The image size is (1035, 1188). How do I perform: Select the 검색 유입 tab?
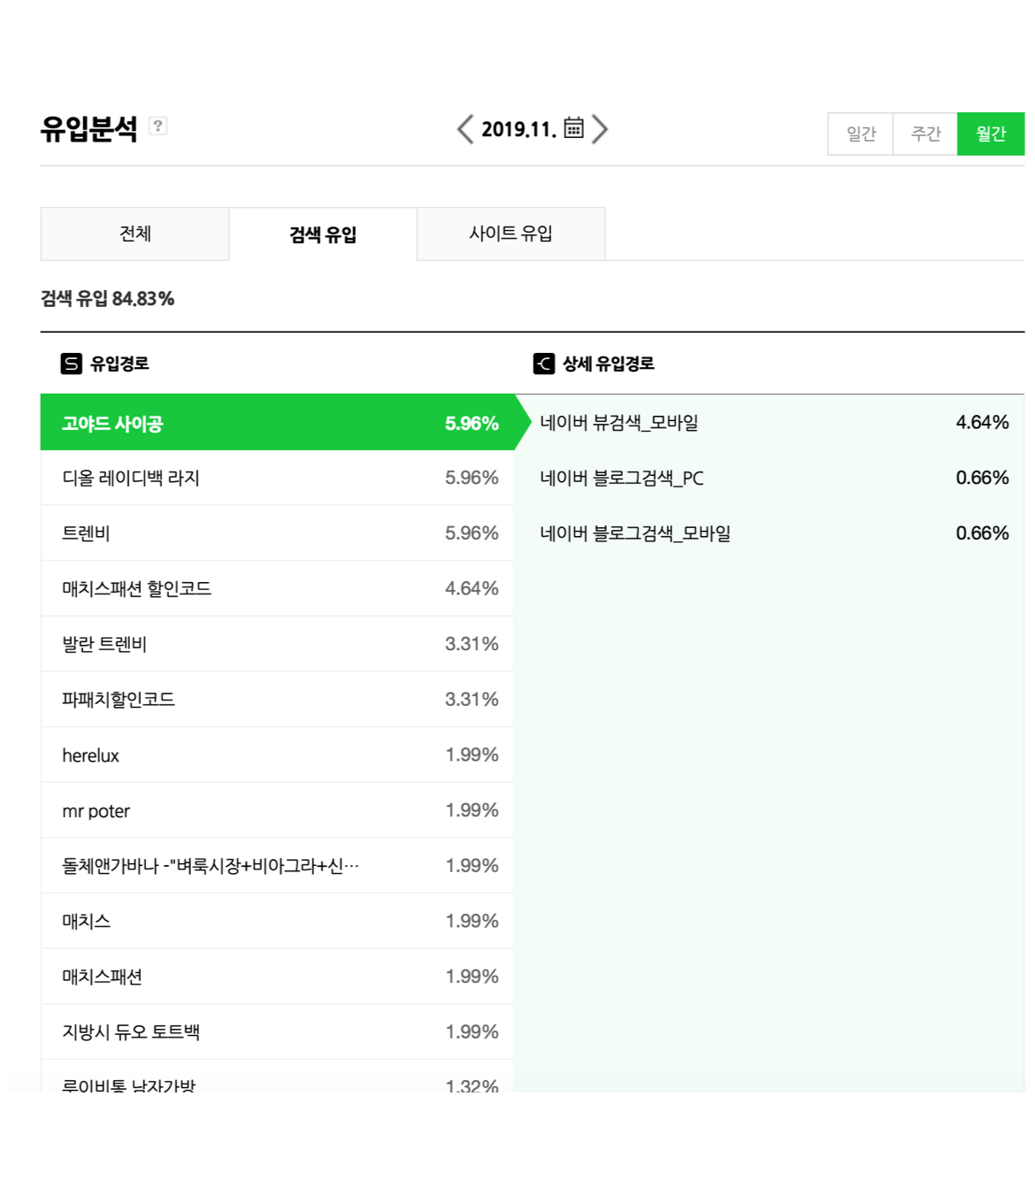coord(323,234)
